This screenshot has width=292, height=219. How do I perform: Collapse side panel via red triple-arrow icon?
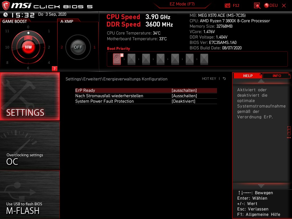click(289, 138)
